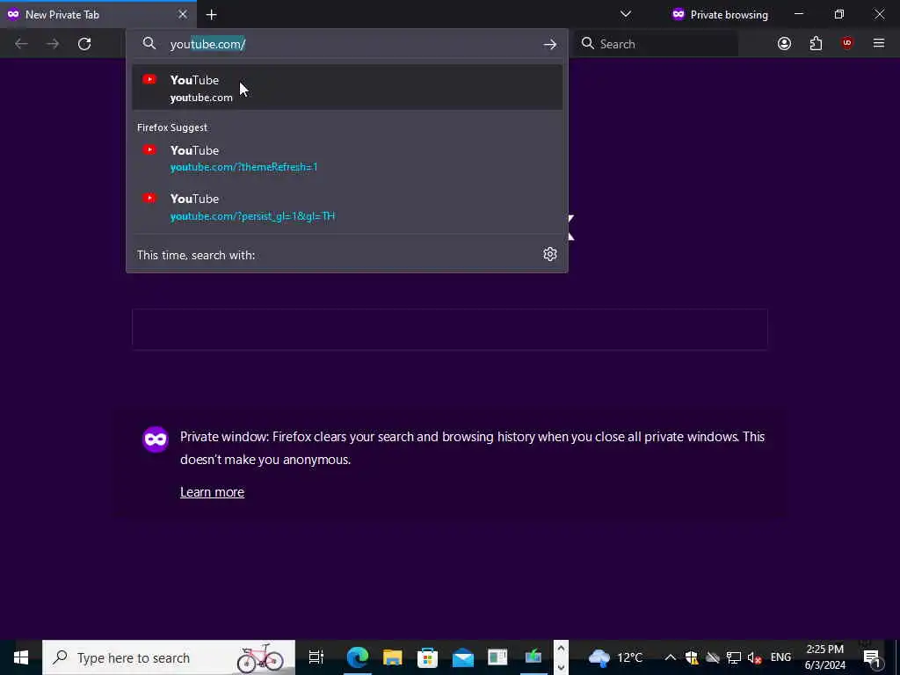
Task: Click the OneDrive tray icon
Action: pos(713,657)
